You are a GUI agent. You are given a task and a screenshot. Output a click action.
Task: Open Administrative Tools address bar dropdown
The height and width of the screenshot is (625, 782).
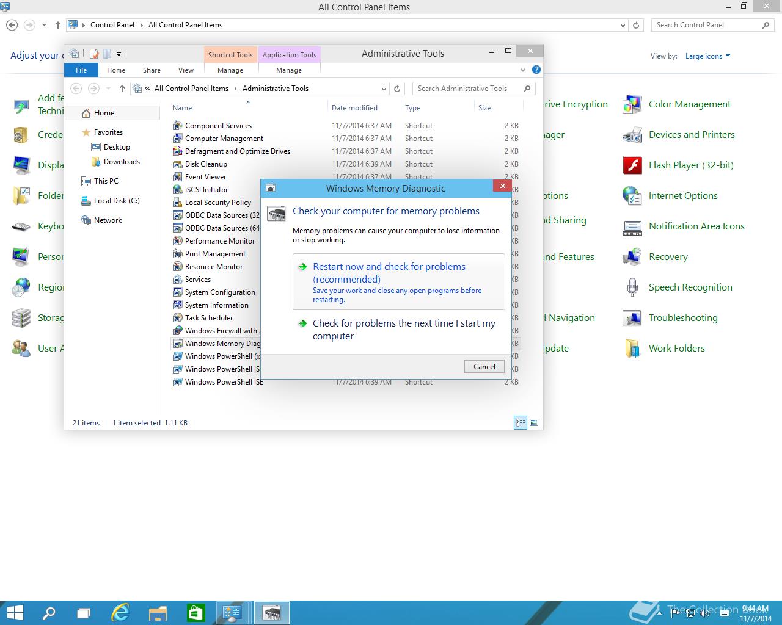coord(384,89)
